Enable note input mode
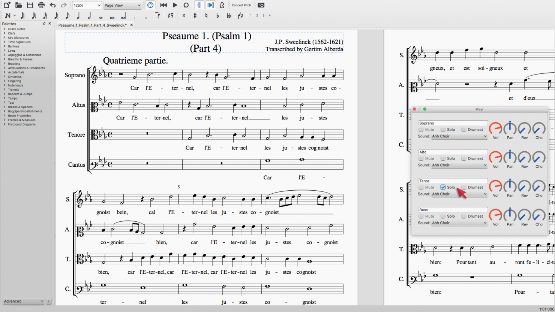The height and width of the screenshot is (312, 555). tap(7, 15)
